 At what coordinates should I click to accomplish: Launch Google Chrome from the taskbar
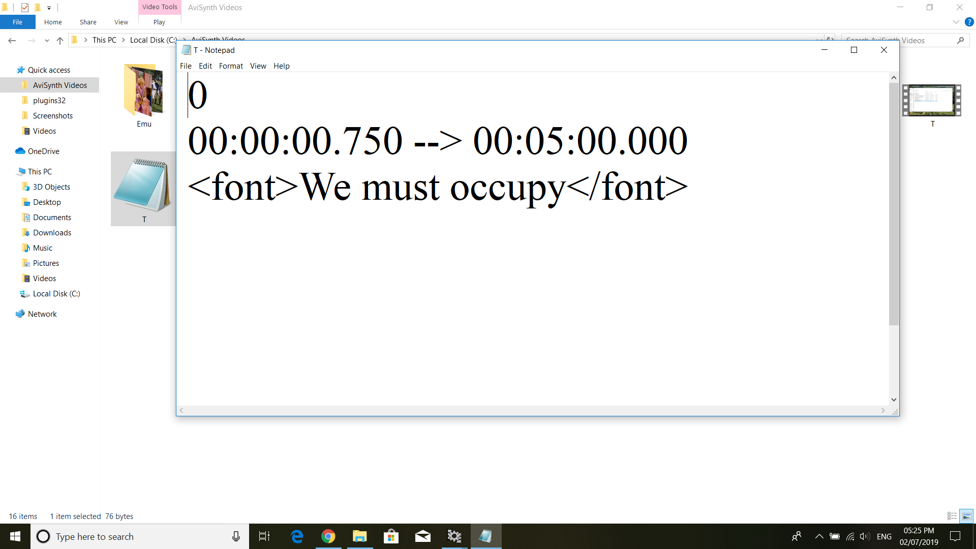point(328,536)
